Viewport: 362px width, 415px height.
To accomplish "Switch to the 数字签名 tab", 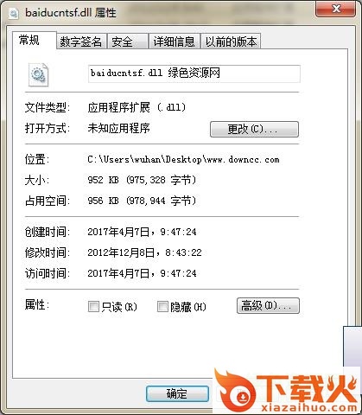I will point(81,41).
